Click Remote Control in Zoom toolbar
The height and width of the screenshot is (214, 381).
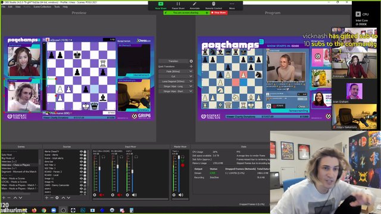pos(214,5)
